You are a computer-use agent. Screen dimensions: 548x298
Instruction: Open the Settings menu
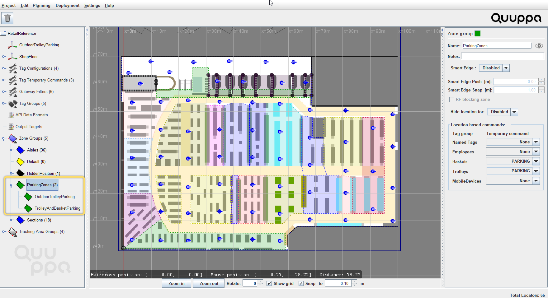tap(92, 5)
